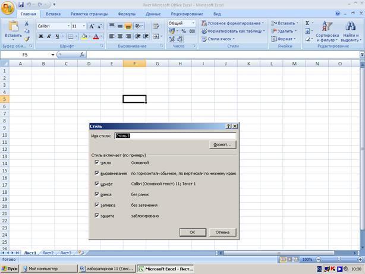Select sheet tab Лист3

tap(66, 253)
